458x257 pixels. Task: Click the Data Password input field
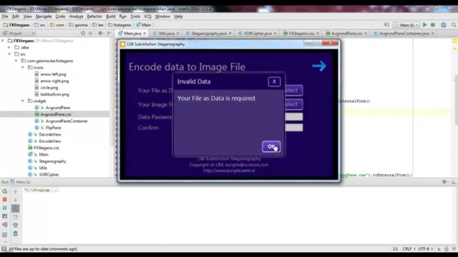click(294, 117)
